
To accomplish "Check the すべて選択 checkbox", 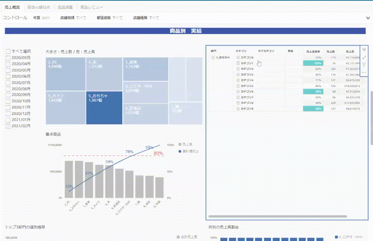I will pos(8,51).
